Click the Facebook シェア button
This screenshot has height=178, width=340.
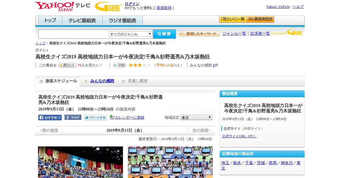pyautogui.click(x=73, y=117)
